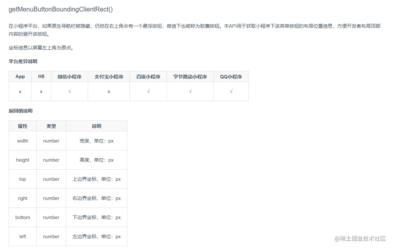
Task: Click the height property cell
Action: coord(23,160)
